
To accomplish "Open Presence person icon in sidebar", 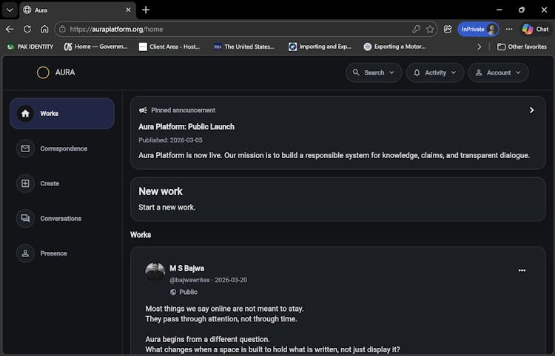I will (26, 253).
